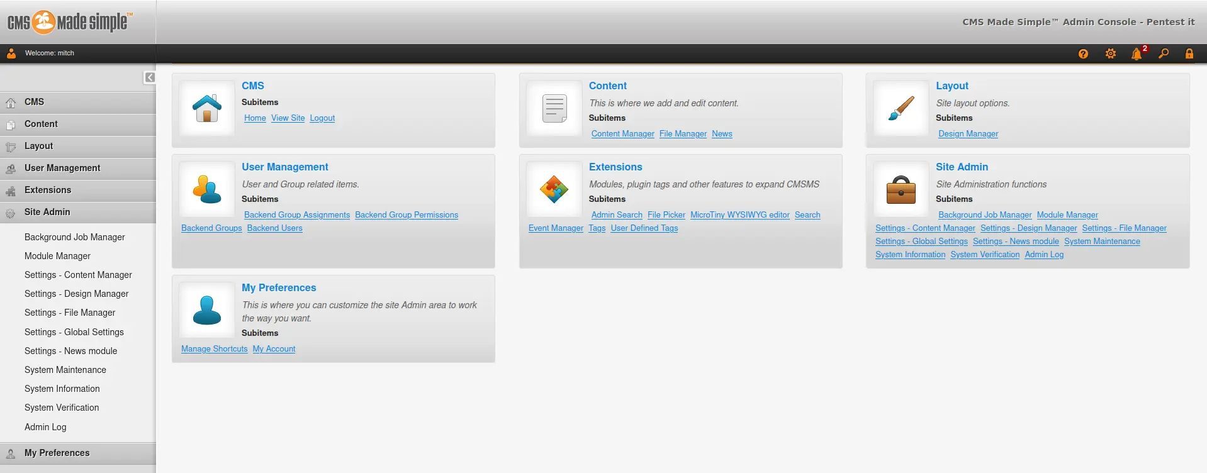Open Admin Log in sidebar submenu
1207x473 pixels.
pos(45,427)
